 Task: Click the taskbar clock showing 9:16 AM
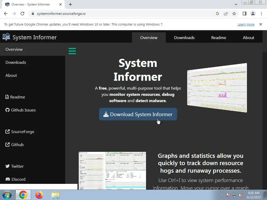coord(254,195)
